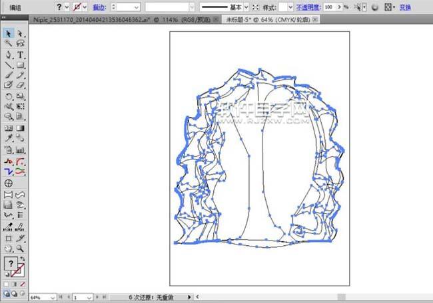This screenshot has width=433, height=303.
Task: Click the horizontal scrollbar thumb
Action: pyautogui.click(x=342, y=297)
